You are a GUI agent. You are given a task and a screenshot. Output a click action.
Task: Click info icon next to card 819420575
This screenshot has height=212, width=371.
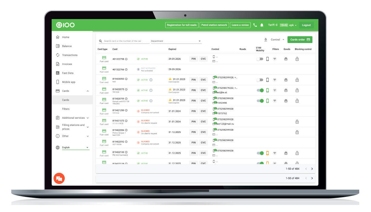(x=126, y=89)
